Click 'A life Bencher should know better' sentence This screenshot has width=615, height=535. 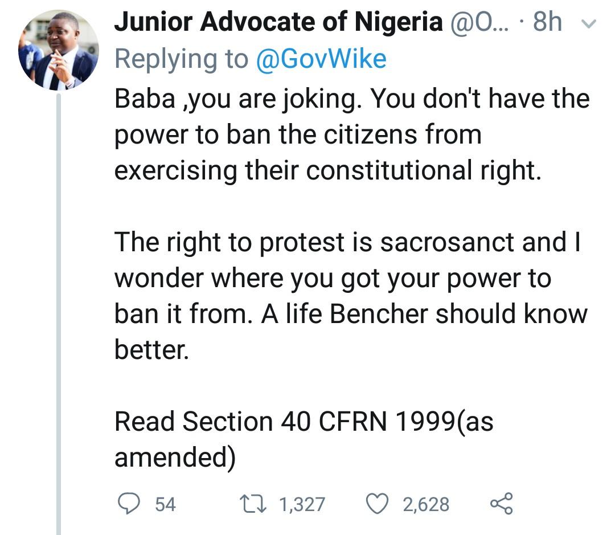pyautogui.click(x=424, y=315)
